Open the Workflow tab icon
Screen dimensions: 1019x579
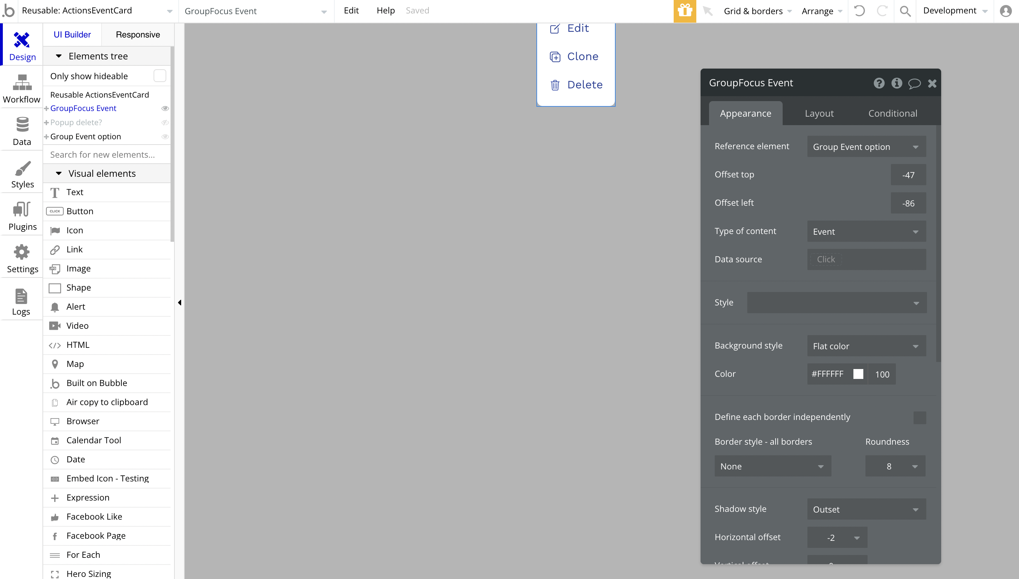click(x=22, y=83)
